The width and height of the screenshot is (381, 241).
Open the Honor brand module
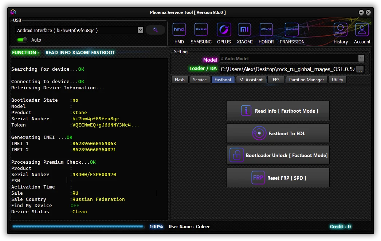point(266,30)
